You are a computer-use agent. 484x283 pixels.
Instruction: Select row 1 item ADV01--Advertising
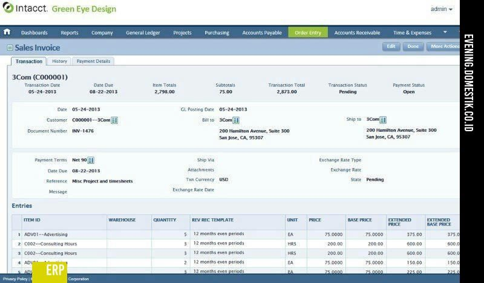(x=46, y=235)
